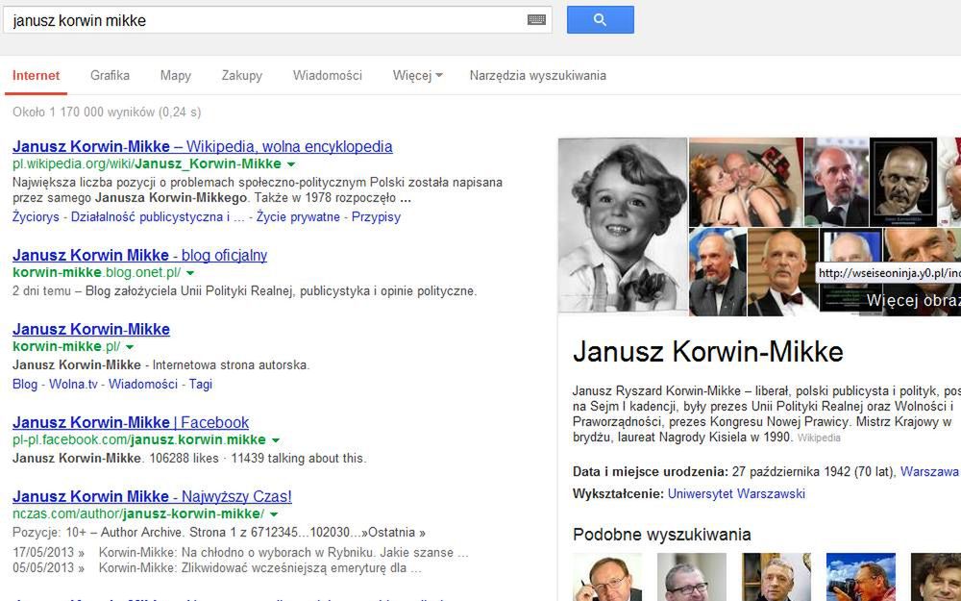Open the on-screen keyboard icon in search box
Image resolution: width=961 pixels, height=601 pixels.
[x=536, y=20]
